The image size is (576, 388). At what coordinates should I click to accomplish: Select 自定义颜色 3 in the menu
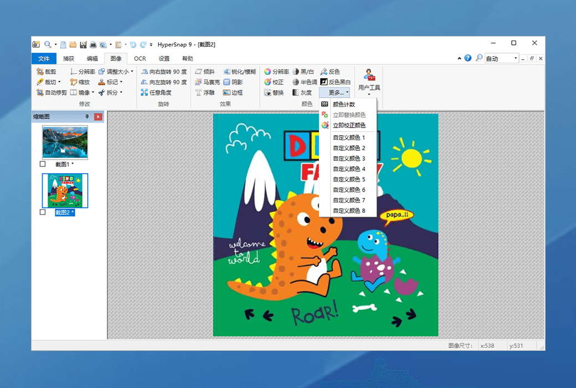pyautogui.click(x=349, y=159)
